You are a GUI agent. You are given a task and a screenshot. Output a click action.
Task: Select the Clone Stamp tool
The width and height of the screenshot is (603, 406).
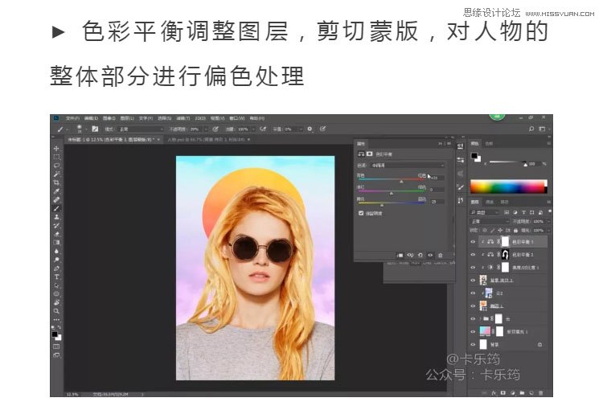[x=56, y=216]
